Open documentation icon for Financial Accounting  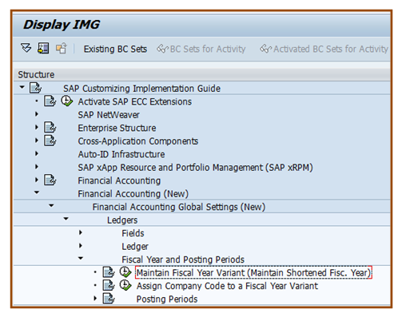click(50, 180)
